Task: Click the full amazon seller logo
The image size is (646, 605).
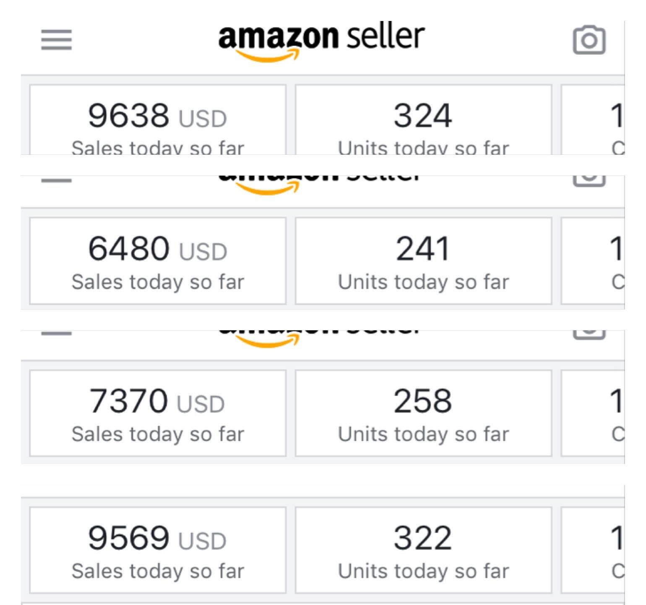Action: tap(321, 41)
